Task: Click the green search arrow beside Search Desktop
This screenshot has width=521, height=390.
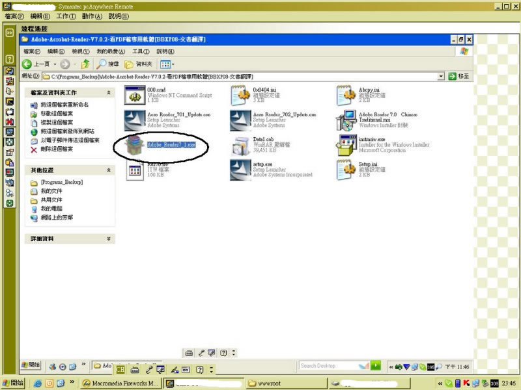Action: pyautogui.click(x=376, y=365)
